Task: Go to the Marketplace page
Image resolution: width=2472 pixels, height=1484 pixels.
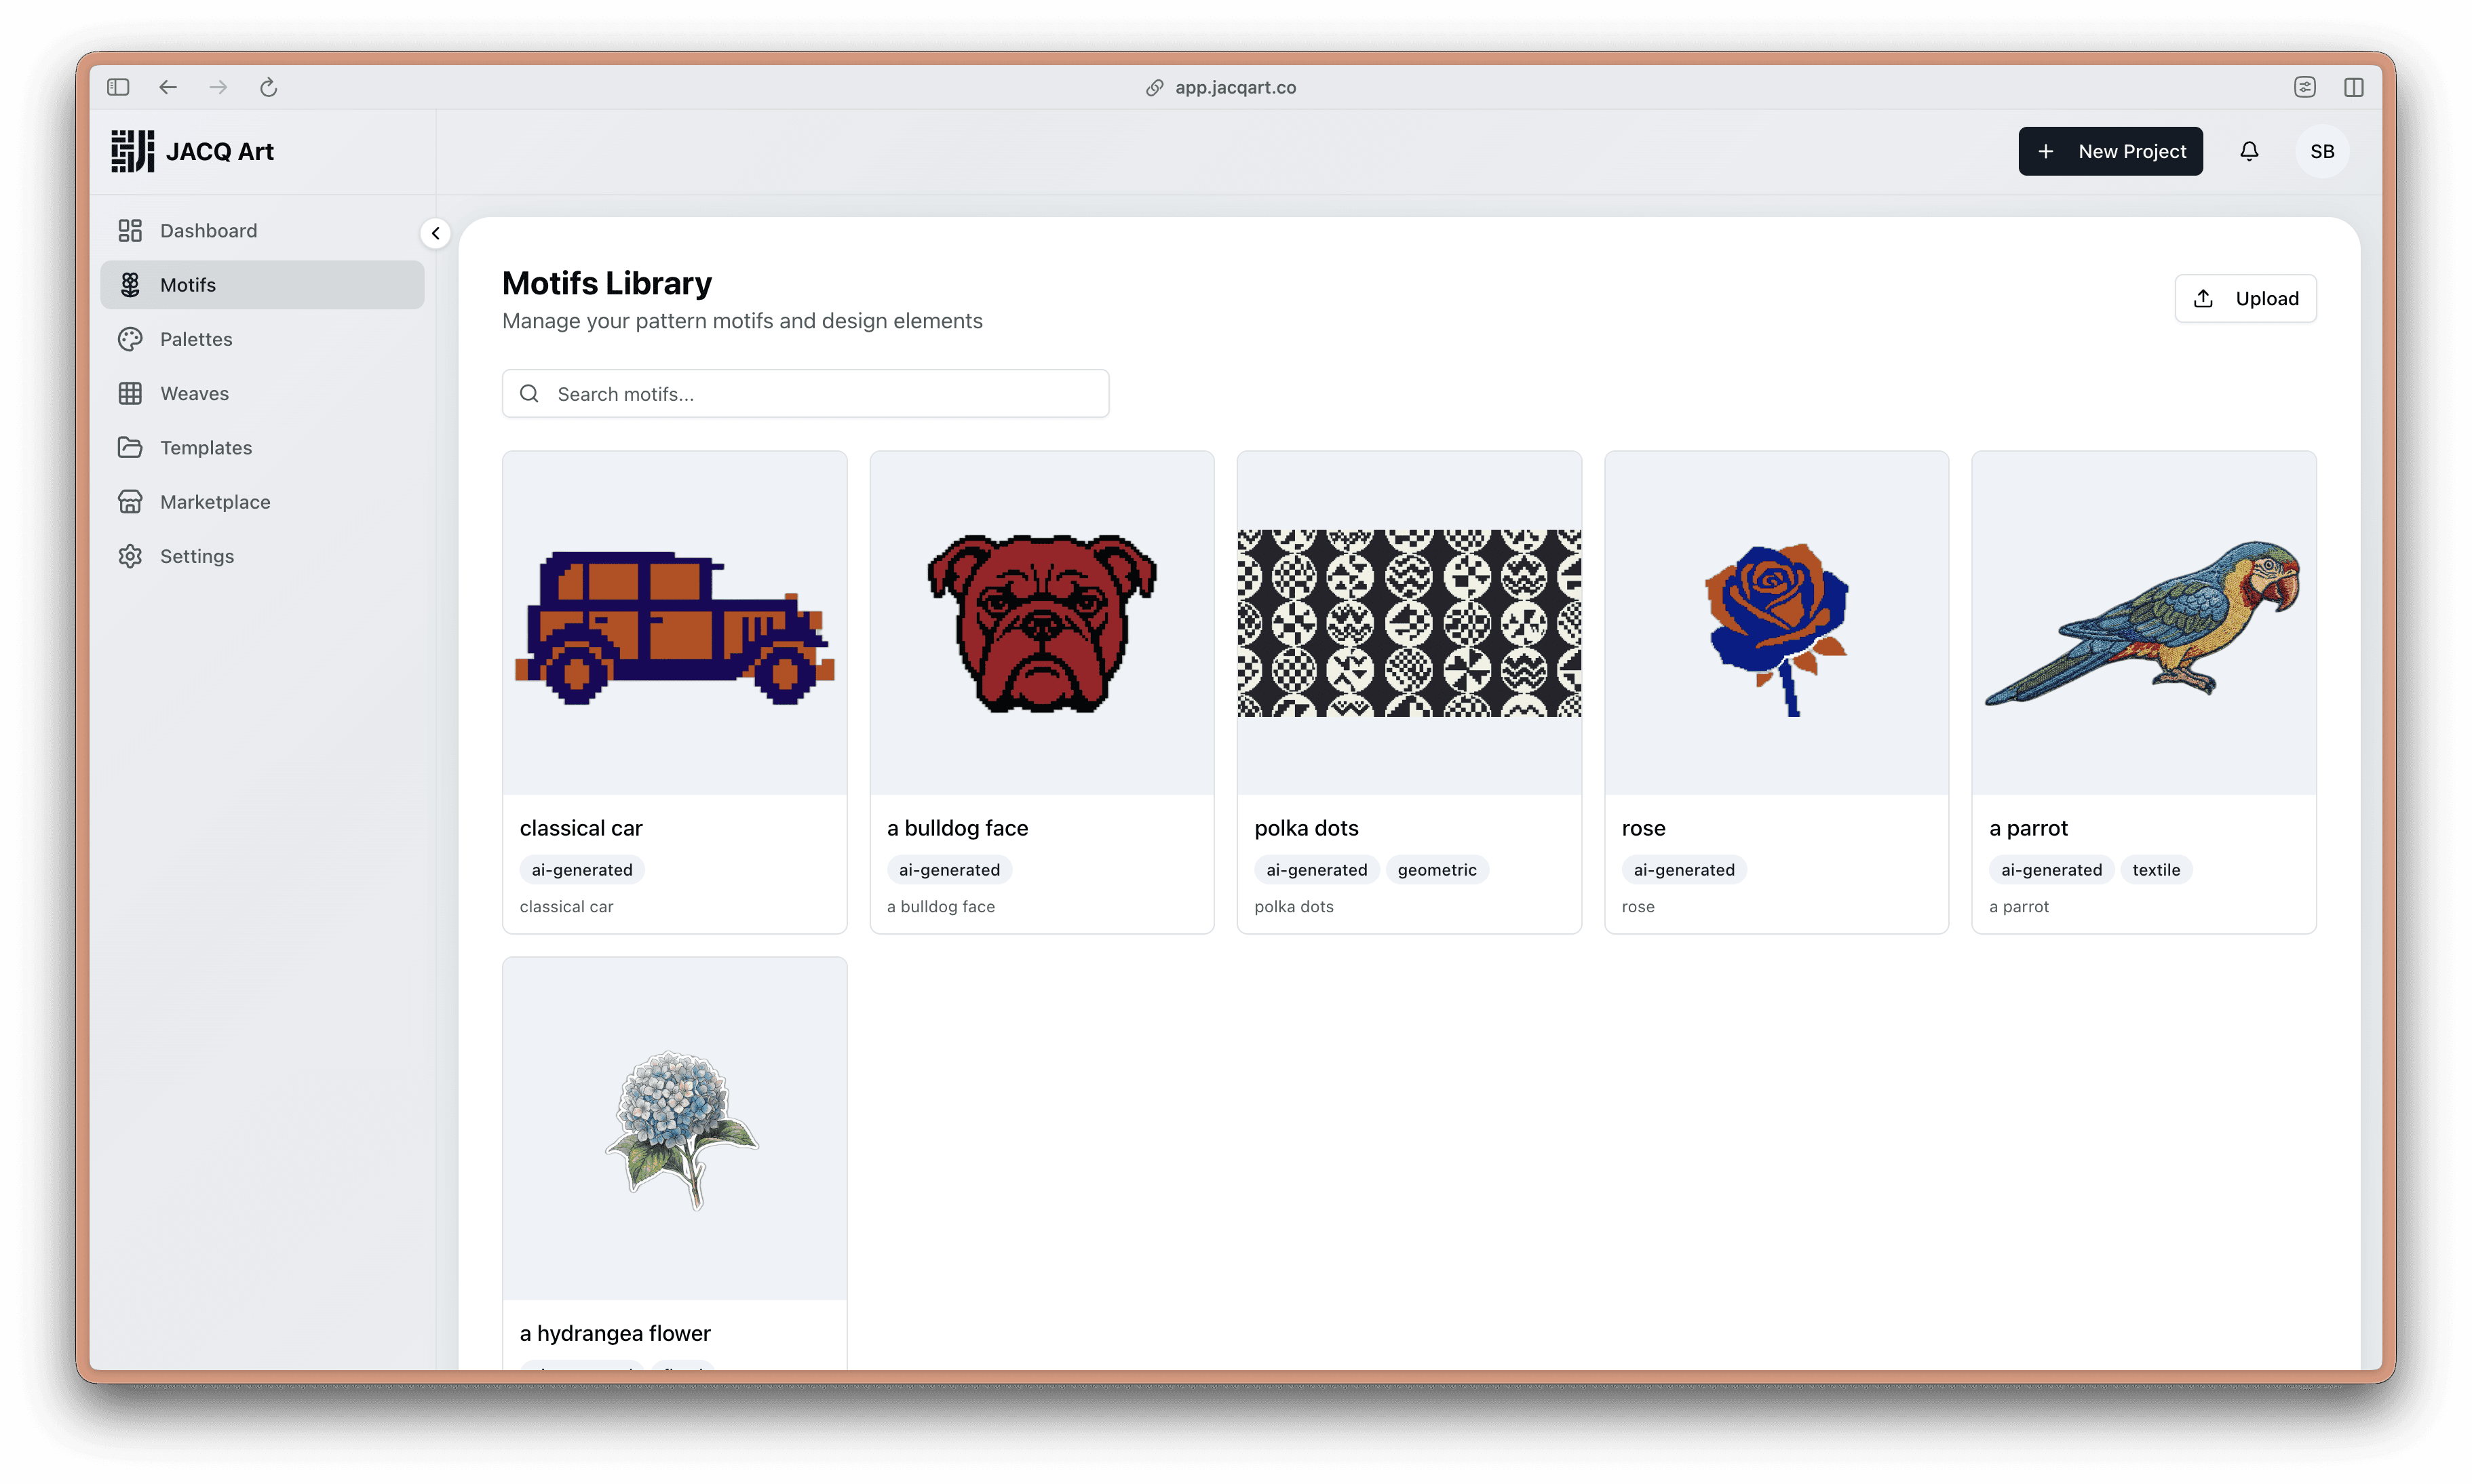Action: coord(215,502)
